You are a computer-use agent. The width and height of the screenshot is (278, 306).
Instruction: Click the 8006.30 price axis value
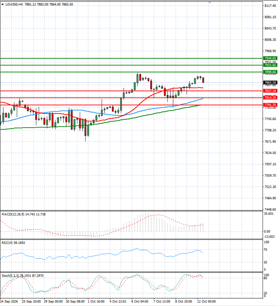tap(270, 40)
